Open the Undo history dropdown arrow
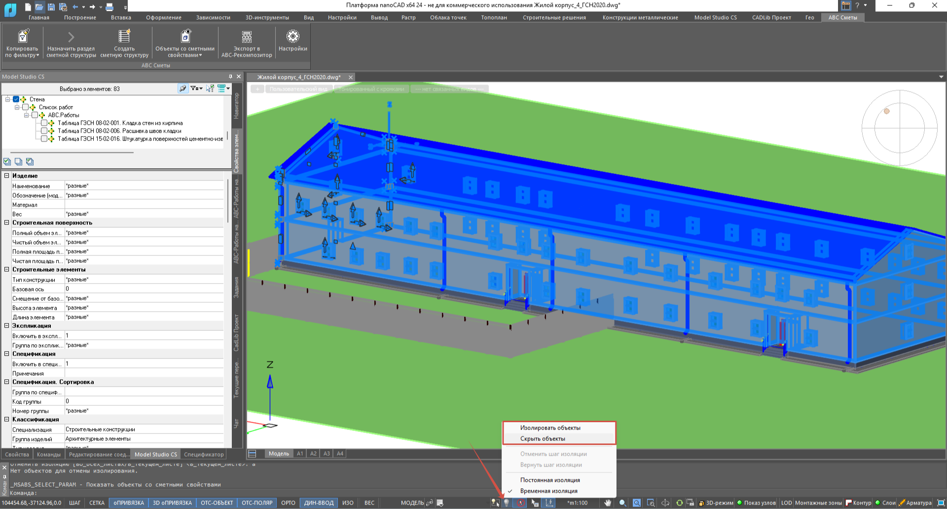947x509 pixels. [x=83, y=7]
